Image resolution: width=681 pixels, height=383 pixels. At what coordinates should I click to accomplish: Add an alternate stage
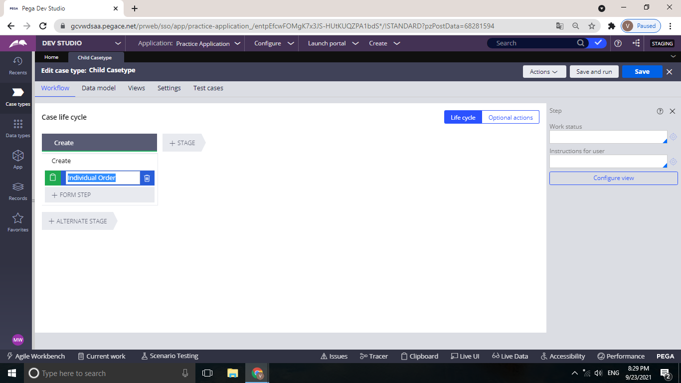coord(78,221)
